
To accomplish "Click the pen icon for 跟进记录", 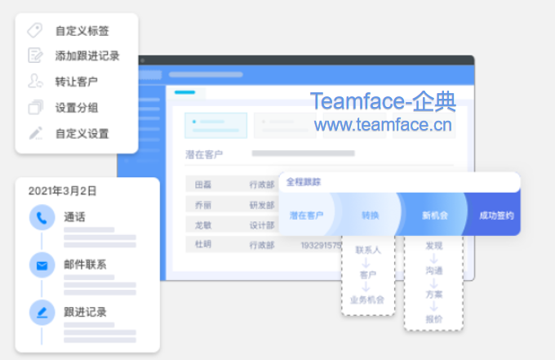I will pos(42,313).
